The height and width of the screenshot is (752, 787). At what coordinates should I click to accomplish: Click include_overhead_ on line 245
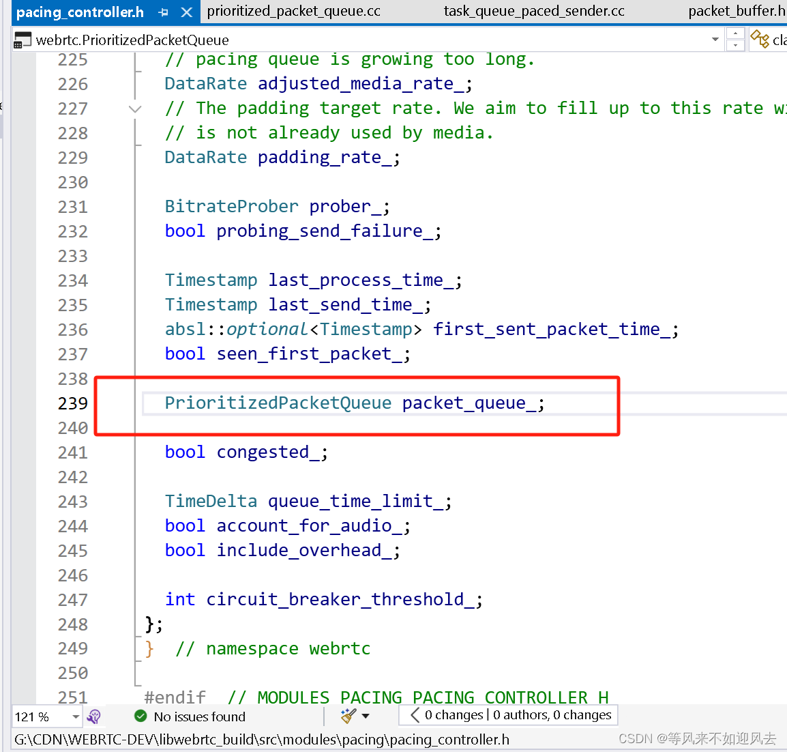[x=304, y=551]
